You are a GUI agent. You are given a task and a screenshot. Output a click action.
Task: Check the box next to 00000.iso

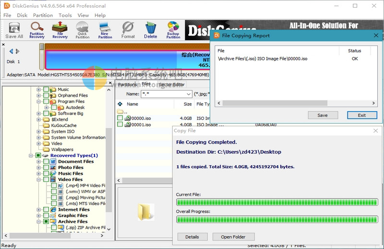(120, 118)
